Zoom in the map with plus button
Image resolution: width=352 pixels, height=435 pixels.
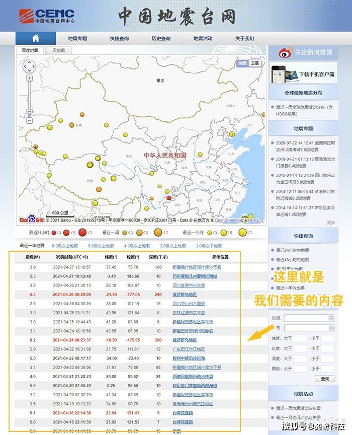tap(29, 78)
